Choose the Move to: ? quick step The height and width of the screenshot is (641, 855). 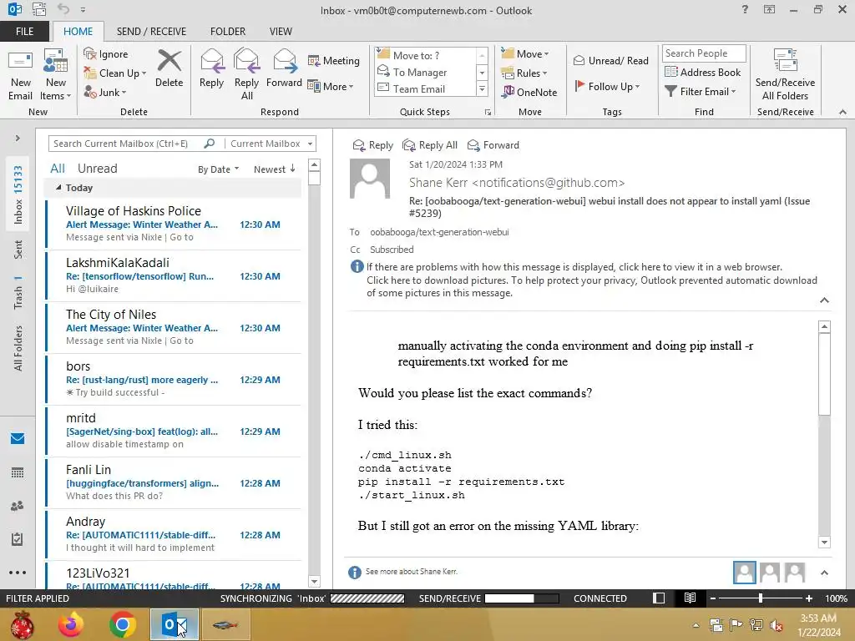point(425,55)
